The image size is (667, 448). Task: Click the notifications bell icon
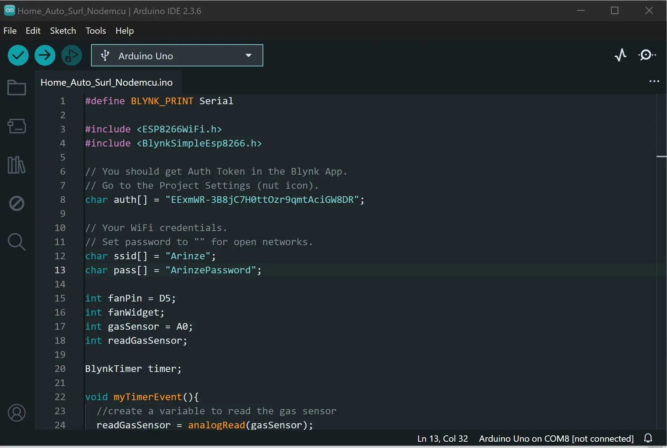648,438
